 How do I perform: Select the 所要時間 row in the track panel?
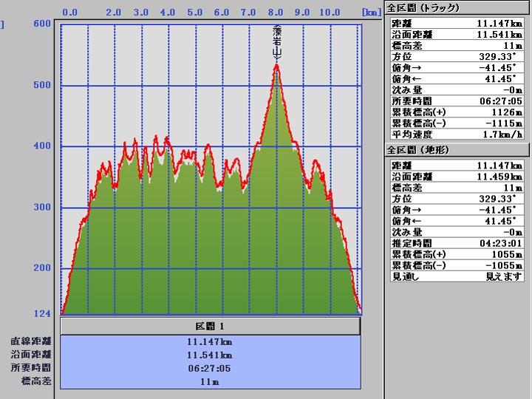457,101
